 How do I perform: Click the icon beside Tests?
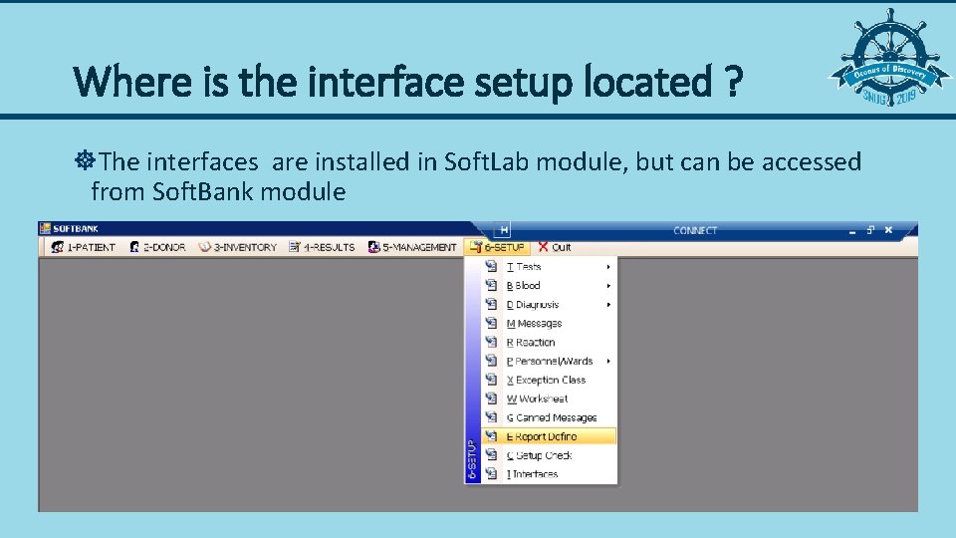pos(491,266)
